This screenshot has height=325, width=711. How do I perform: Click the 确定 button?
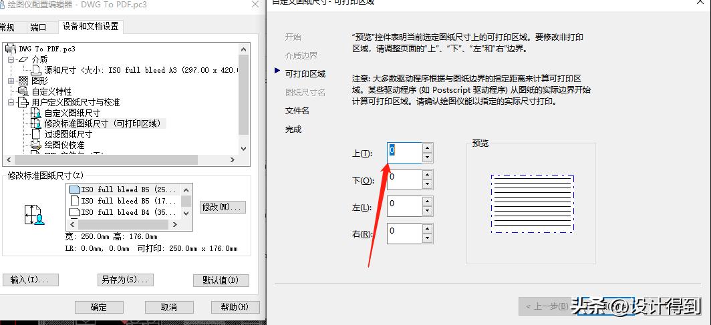[x=99, y=307]
